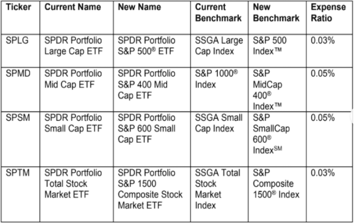The width and height of the screenshot is (354, 223).
Task: Click the New Benchmark column header
Action: point(277,17)
